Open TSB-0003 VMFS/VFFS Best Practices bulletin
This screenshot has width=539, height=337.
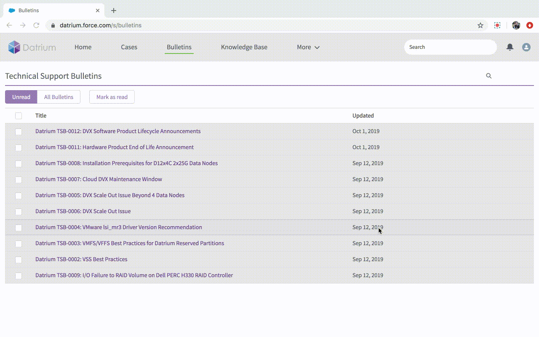click(x=130, y=243)
